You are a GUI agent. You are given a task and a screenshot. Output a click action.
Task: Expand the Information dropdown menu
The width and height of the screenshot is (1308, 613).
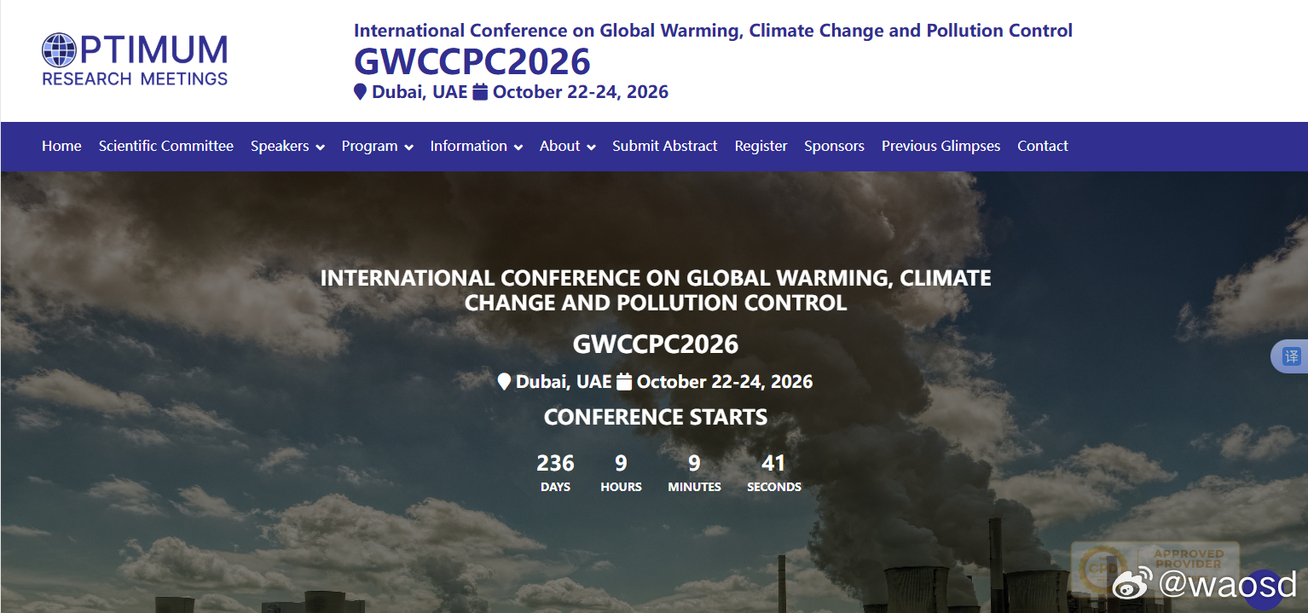pyautogui.click(x=476, y=146)
